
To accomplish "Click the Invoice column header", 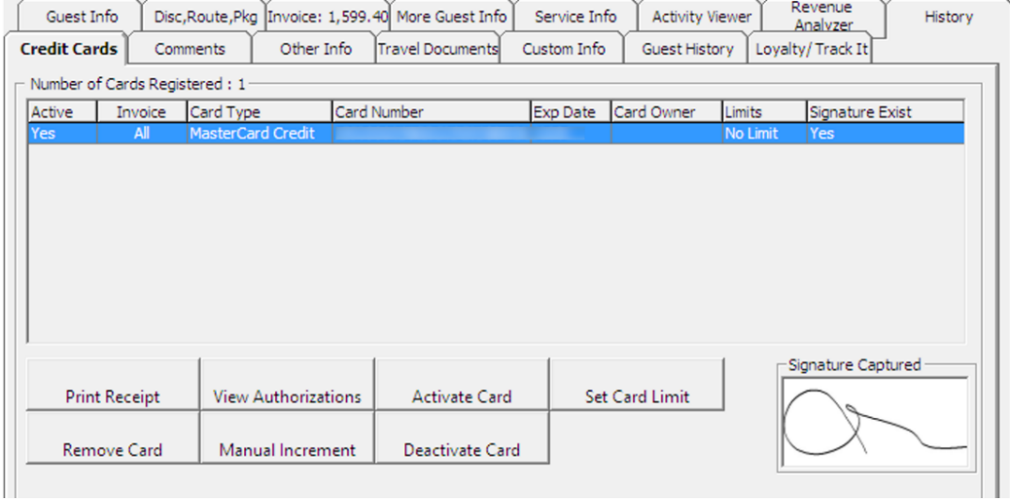I will (x=141, y=112).
